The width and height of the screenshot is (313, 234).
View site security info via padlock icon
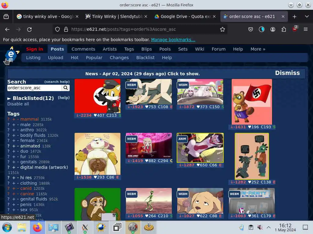tap(66, 30)
